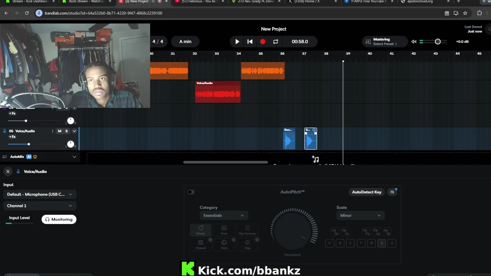Viewport: 491px width, 276px height.
Task: Click the track 05 pan knob
Action: coord(71,144)
